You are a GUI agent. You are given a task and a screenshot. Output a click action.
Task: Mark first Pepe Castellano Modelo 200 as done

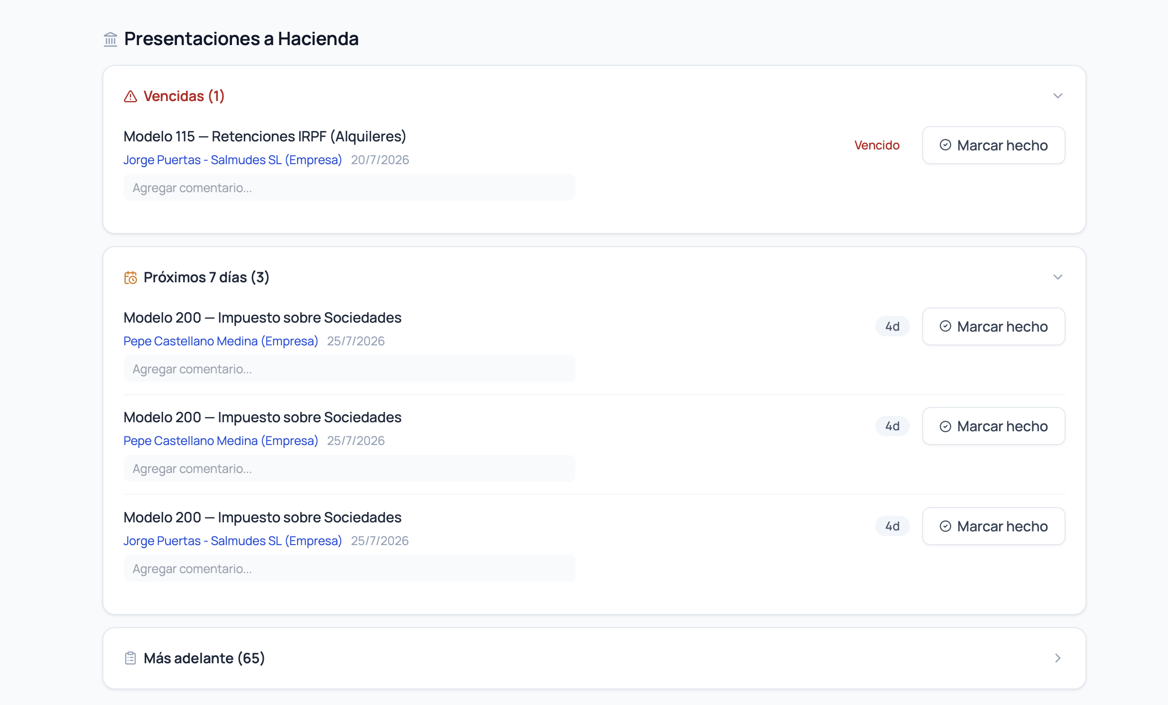click(993, 326)
